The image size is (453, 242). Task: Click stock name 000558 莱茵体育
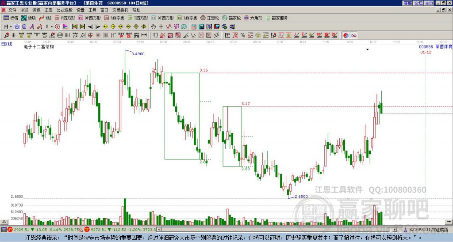[x=436, y=47]
